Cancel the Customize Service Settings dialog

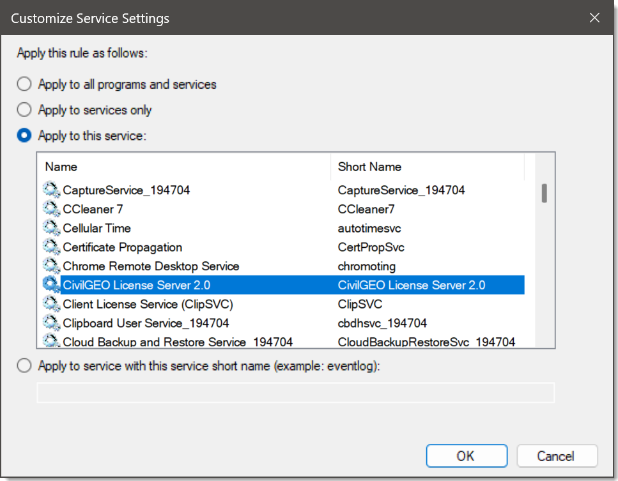pyautogui.click(x=557, y=456)
